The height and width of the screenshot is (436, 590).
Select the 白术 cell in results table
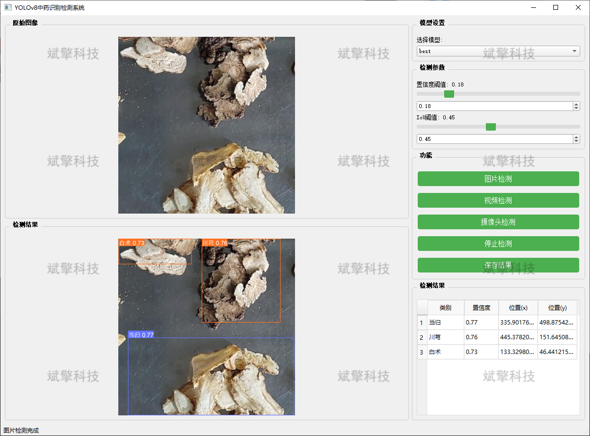(446, 352)
